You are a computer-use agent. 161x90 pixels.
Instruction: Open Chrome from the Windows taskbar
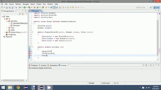pyautogui.click(x=18, y=87)
